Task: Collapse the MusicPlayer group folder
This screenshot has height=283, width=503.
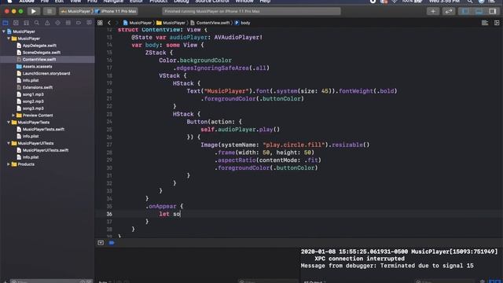Action: pos(9,39)
